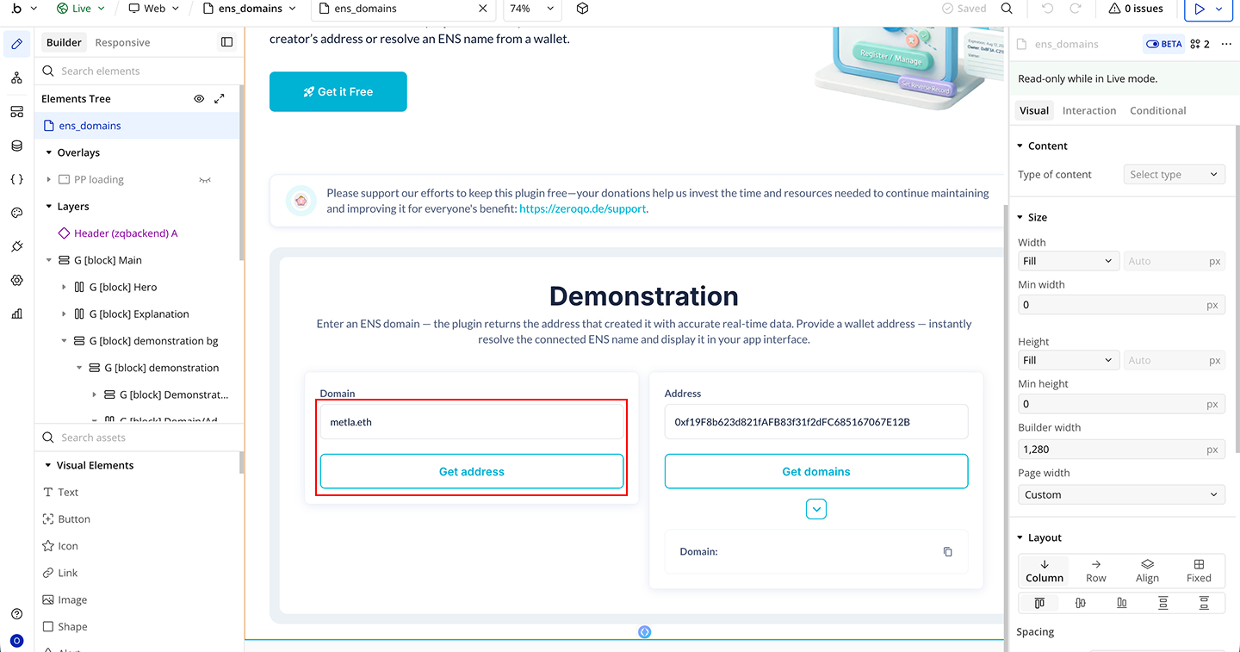
Task: Click the Get domains button
Action: point(816,471)
